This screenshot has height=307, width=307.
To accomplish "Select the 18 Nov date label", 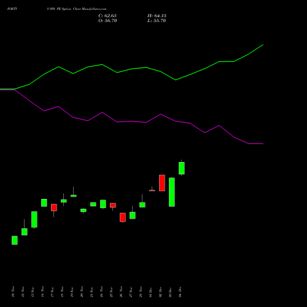I will pyautogui.click(x=62, y=292).
